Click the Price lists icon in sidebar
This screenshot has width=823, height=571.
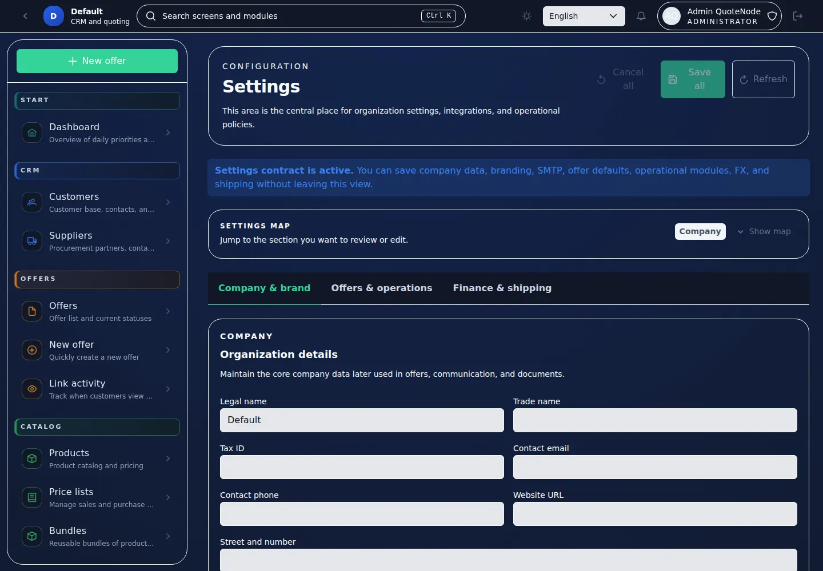(32, 497)
